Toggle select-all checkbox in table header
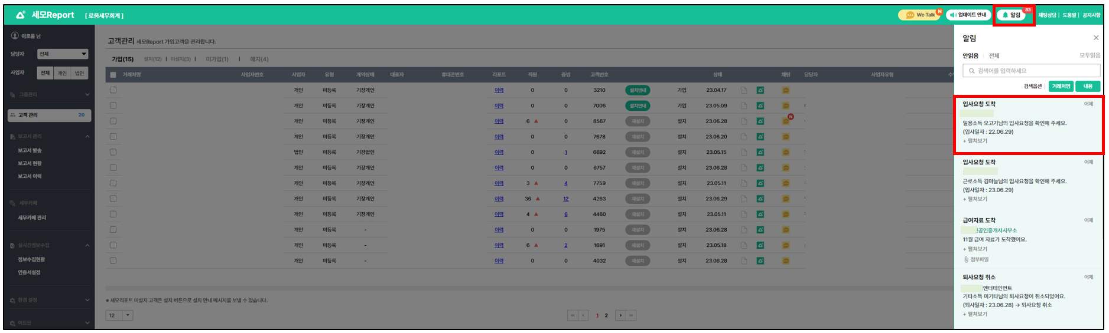 click(113, 75)
